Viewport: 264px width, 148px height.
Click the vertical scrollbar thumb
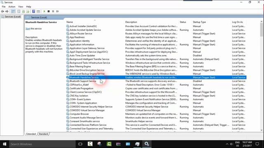pos(262,30)
